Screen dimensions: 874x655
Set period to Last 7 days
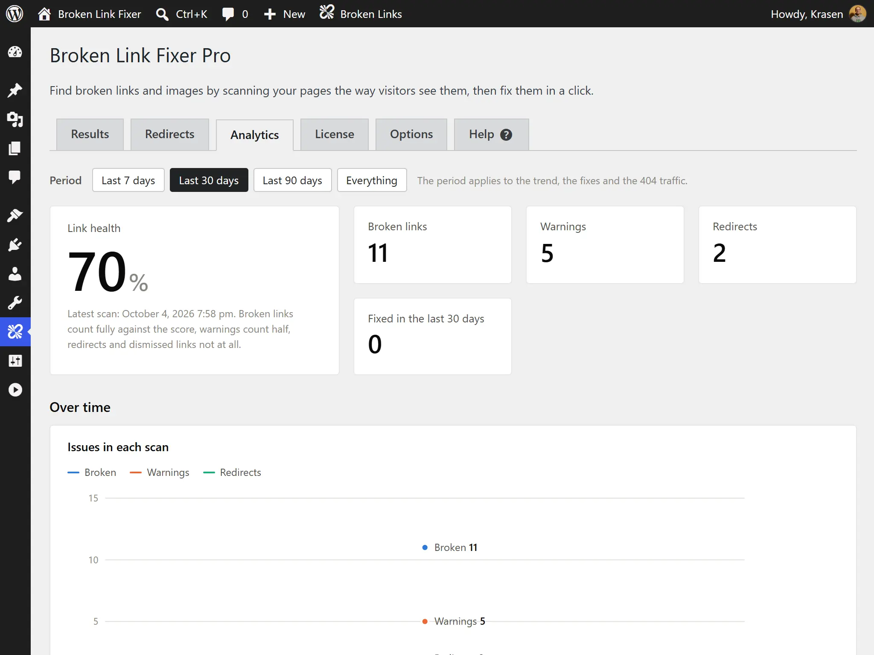tap(128, 180)
